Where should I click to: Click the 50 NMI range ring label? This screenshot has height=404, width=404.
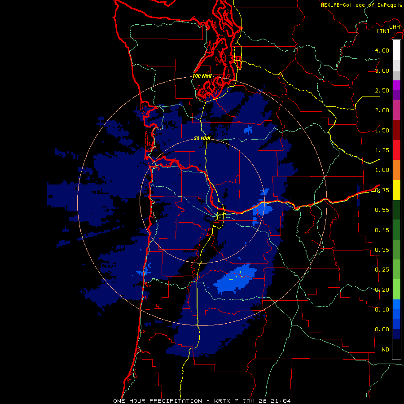[202, 138]
